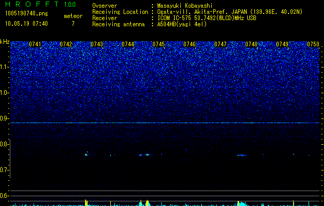324x206 pixels.
Task: Click the 0741 time marker
Action: 35,44
